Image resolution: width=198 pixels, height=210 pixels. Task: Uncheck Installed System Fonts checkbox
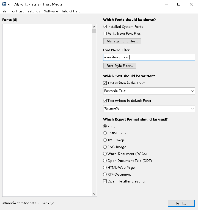click(105, 27)
